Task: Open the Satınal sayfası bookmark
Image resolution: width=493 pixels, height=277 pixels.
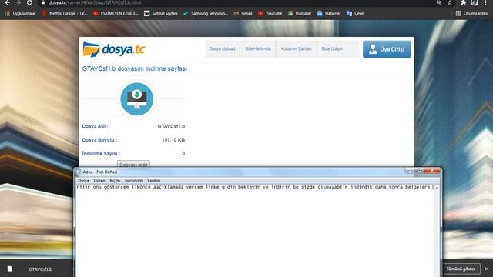Action: (x=161, y=13)
